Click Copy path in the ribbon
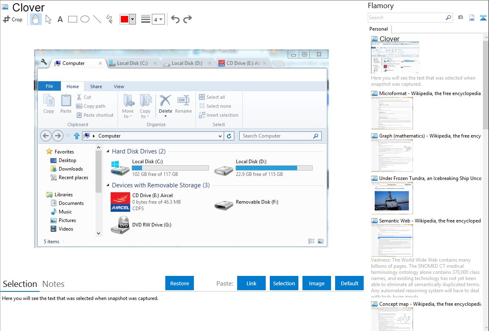 (91, 106)
